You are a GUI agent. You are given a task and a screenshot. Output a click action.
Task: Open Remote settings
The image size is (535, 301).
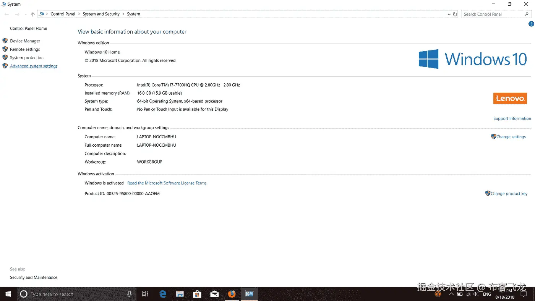[25, 49]
